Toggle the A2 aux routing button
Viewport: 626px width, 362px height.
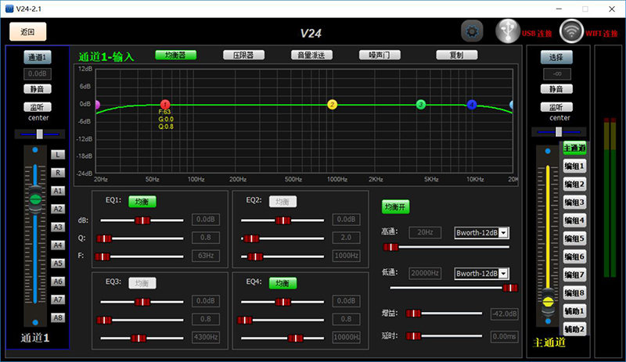tap(58, 209)
